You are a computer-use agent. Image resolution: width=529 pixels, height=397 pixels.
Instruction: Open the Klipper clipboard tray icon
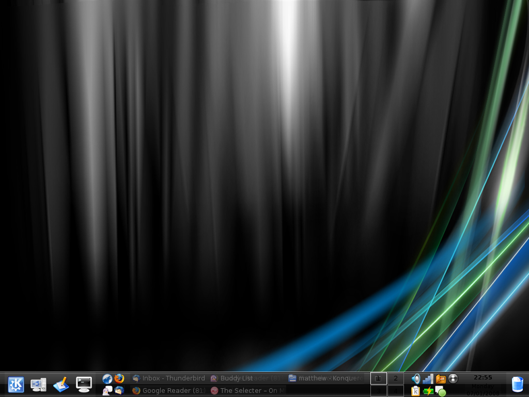click(416, 391)
